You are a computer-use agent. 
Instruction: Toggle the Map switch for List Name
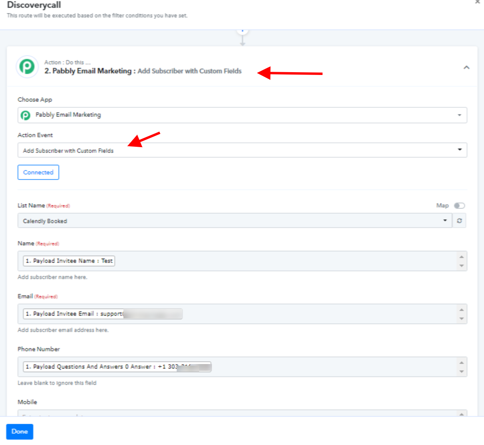459,206
